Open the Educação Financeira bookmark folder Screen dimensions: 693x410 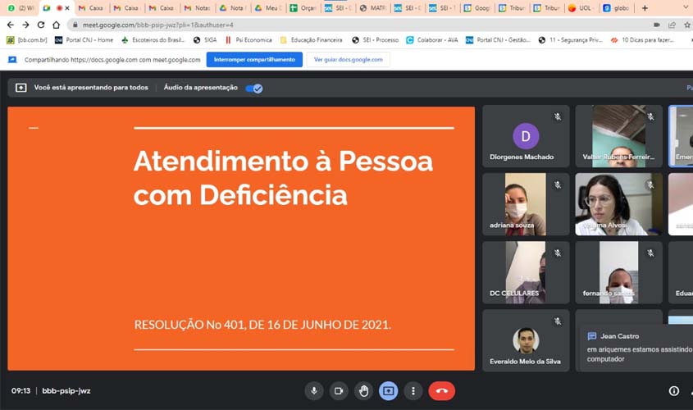tap(311, 39)
